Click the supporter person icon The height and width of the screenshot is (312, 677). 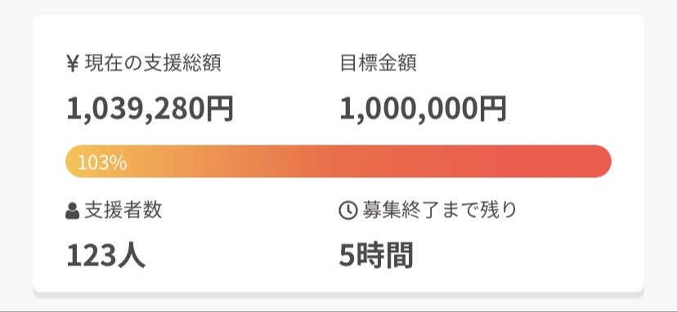click(x=73, y=211)
